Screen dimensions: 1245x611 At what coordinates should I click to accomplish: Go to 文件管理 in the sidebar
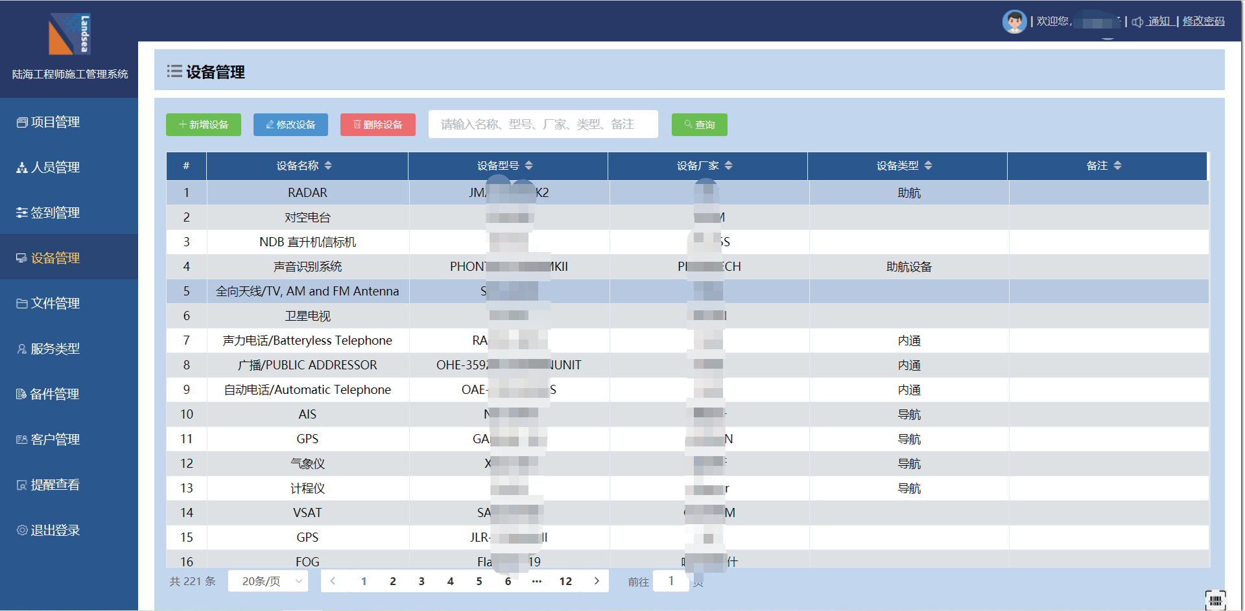click(55, 303)
